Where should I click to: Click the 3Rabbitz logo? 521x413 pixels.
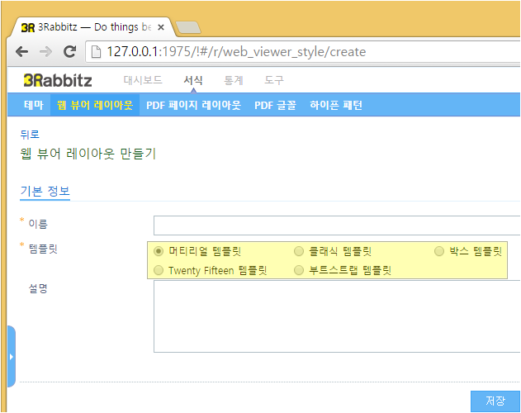(58, 80)
